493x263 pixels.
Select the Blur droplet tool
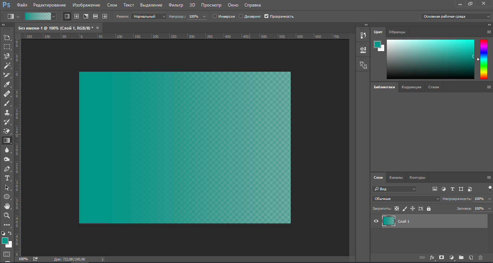7,150
